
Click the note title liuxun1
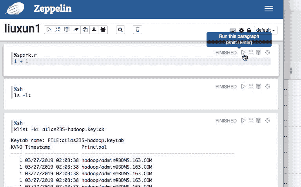(x=22, y=29)
